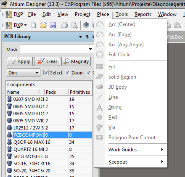The width and height of the screenshot is (185, 177).
Task: Click the Open folder toolbar icon
Action: coord(43,25)
